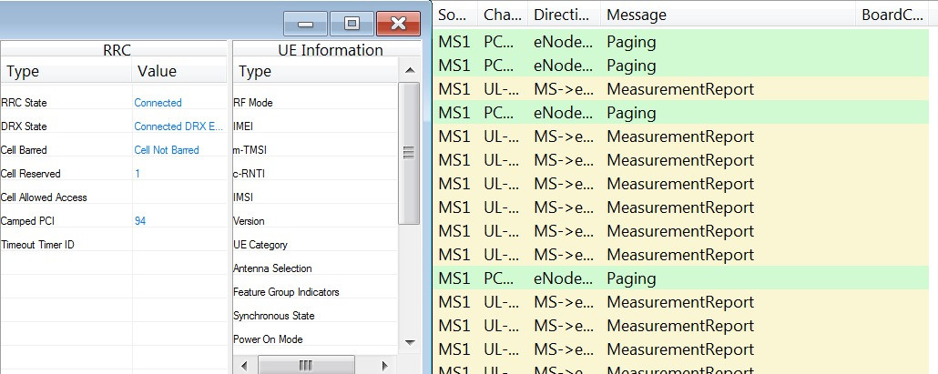
Task: Select the Cell Not Barred value
Action: pyautogui.click(x=167, y=150)
